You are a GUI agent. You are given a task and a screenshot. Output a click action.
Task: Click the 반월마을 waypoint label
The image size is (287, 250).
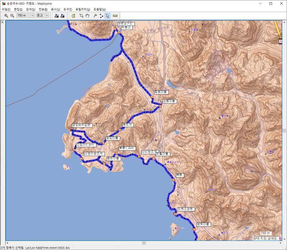[163, 154]
